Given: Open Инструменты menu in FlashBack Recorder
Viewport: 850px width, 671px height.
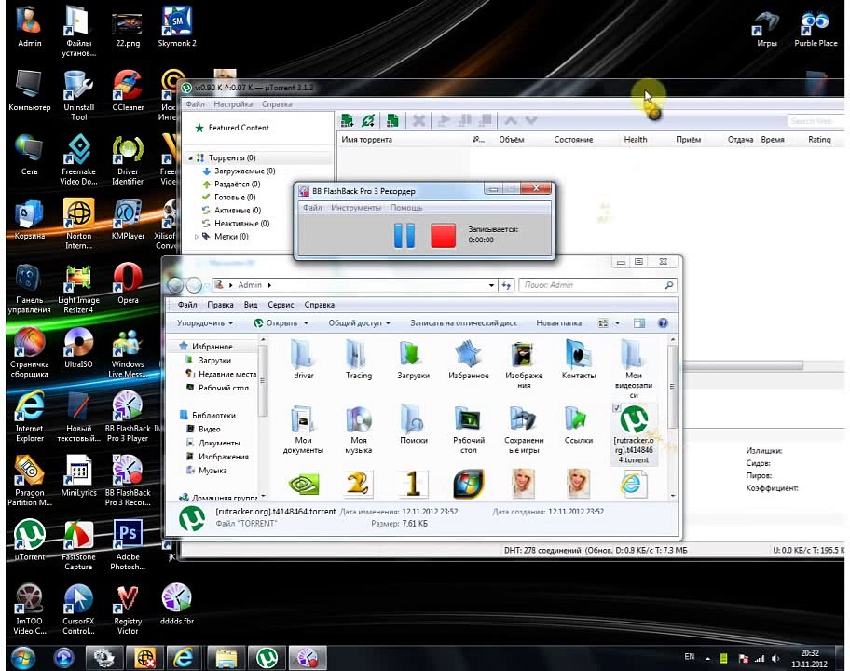Looking at the screenshot, I should click(356, 208).
